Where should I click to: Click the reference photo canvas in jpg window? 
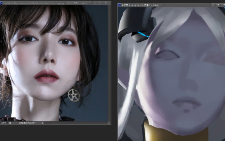[54, 63]
